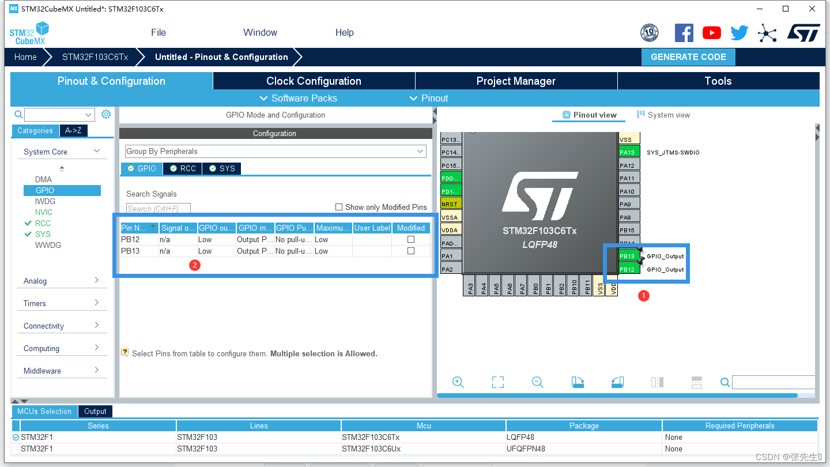Select pin PB13 on the chip

(629, 256)
